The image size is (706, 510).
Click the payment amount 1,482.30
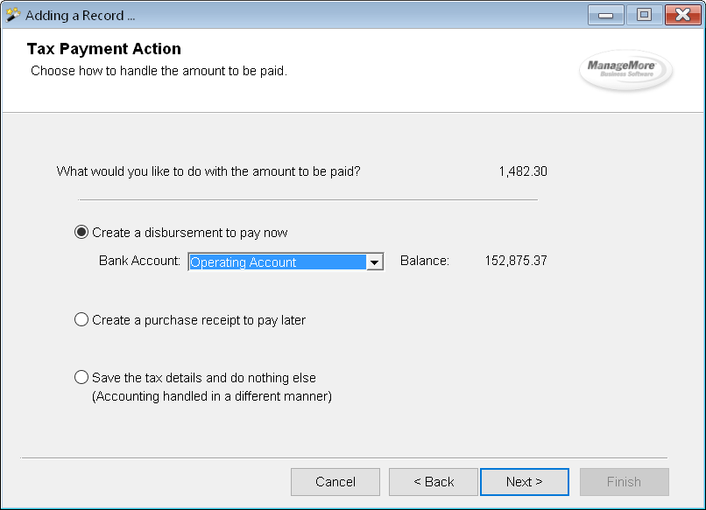click(522, 171)
